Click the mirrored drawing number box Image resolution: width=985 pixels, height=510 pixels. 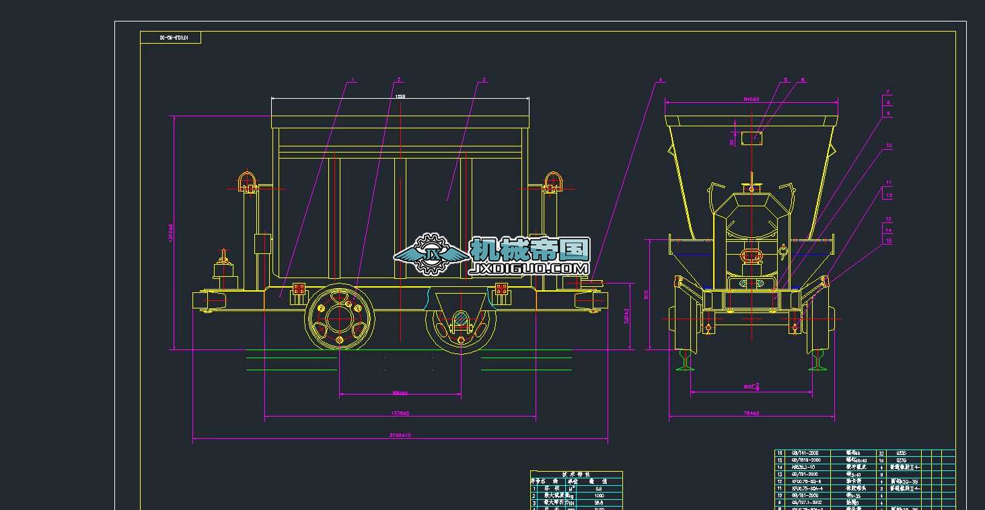click(170, 38)
